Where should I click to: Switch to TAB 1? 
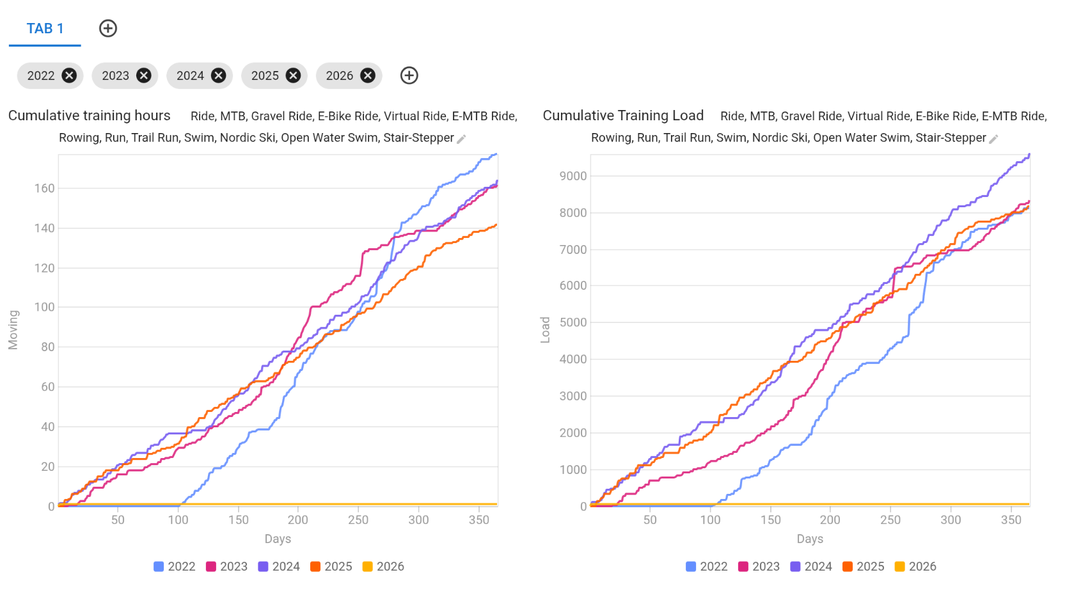pos(45,29)
